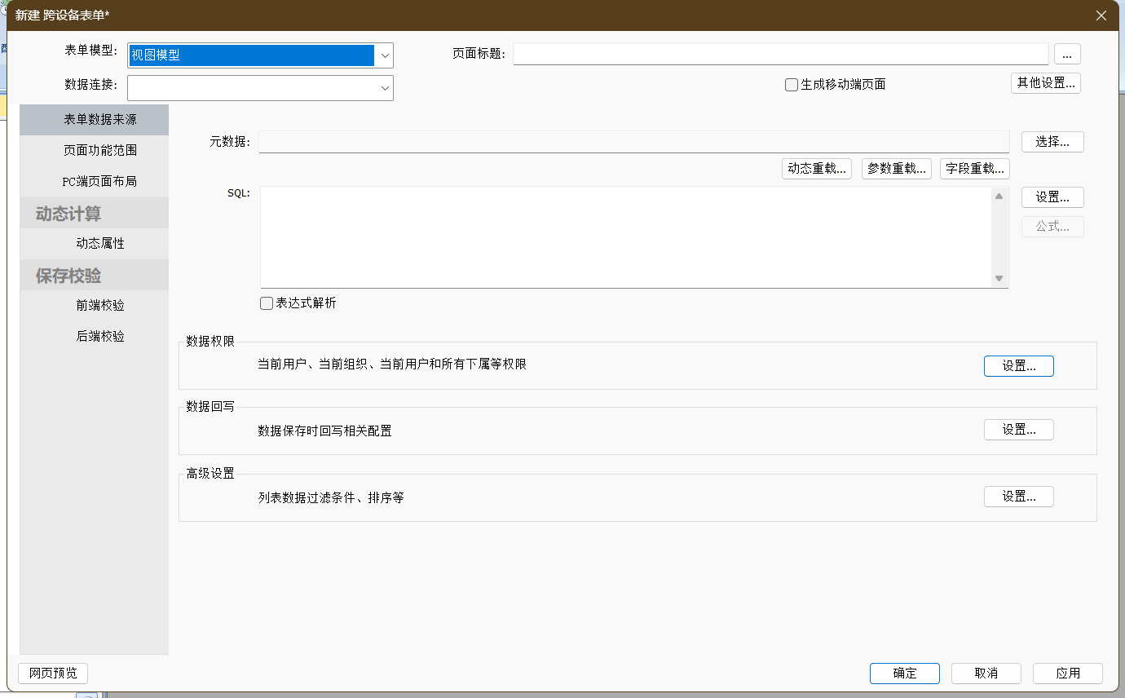Click SQL box scroll down arrow
1125x698 pixels.
point(999,279)
